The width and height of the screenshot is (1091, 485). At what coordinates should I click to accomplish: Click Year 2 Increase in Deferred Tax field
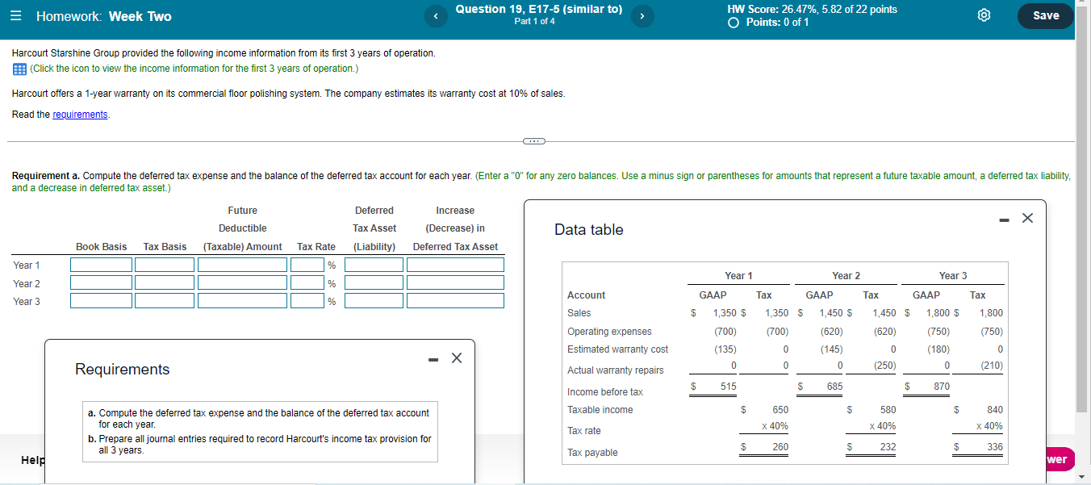pyautogui.click(x=456, y=282)
